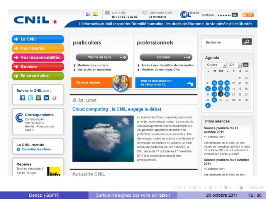Image resolution: width=266 pixels, height=199 pixels.
Task: Click the je m'inscris newsletter link
Action: 158,17
